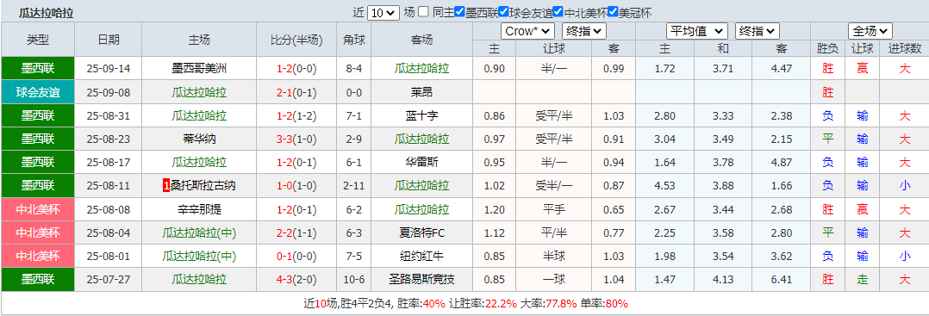Click the home team 辛辛那提
929x316 pixels.
(x=199, y=209)
